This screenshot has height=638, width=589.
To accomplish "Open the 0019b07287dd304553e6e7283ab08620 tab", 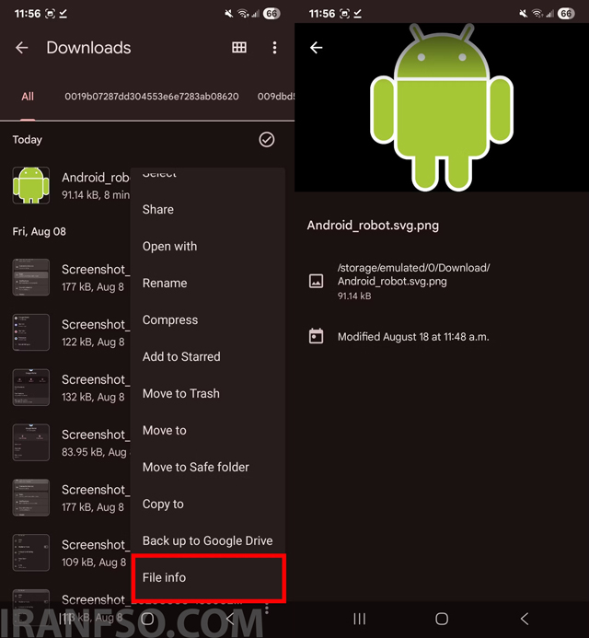I will pyautogui.click(x=151, y=97).
